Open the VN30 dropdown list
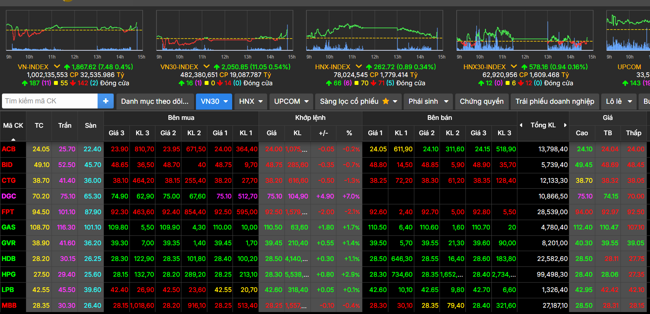650x314 pixels. (214, 101)
